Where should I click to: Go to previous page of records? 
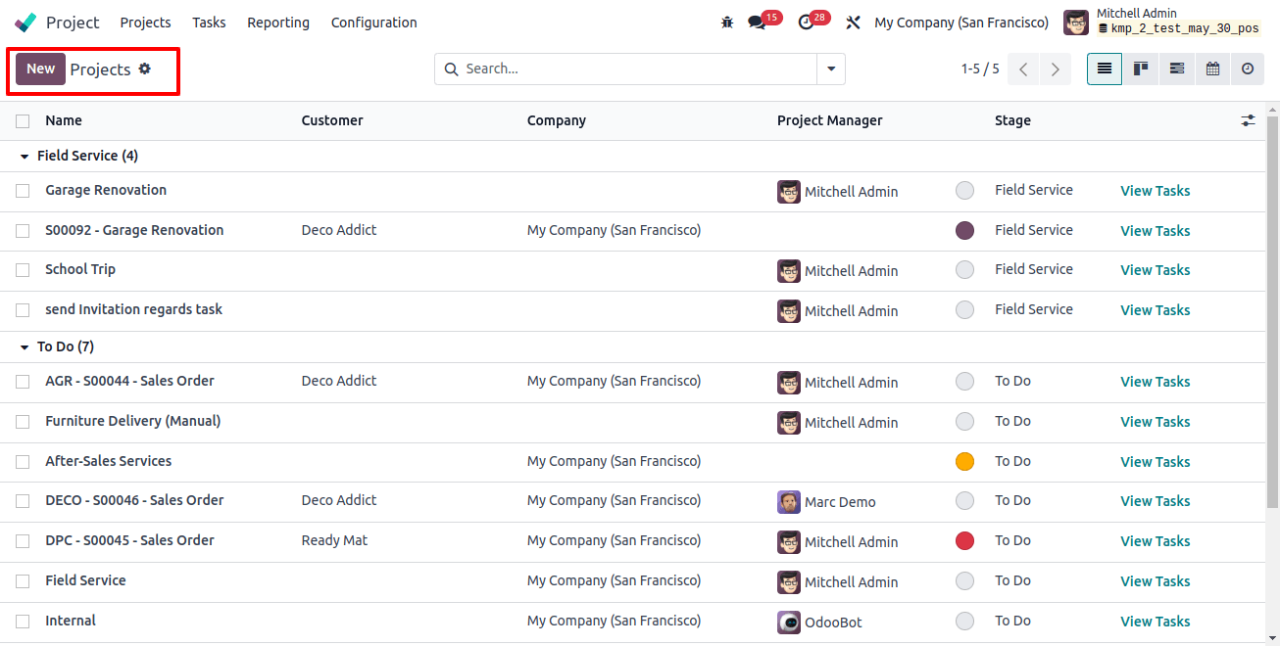coord(1023,69)
